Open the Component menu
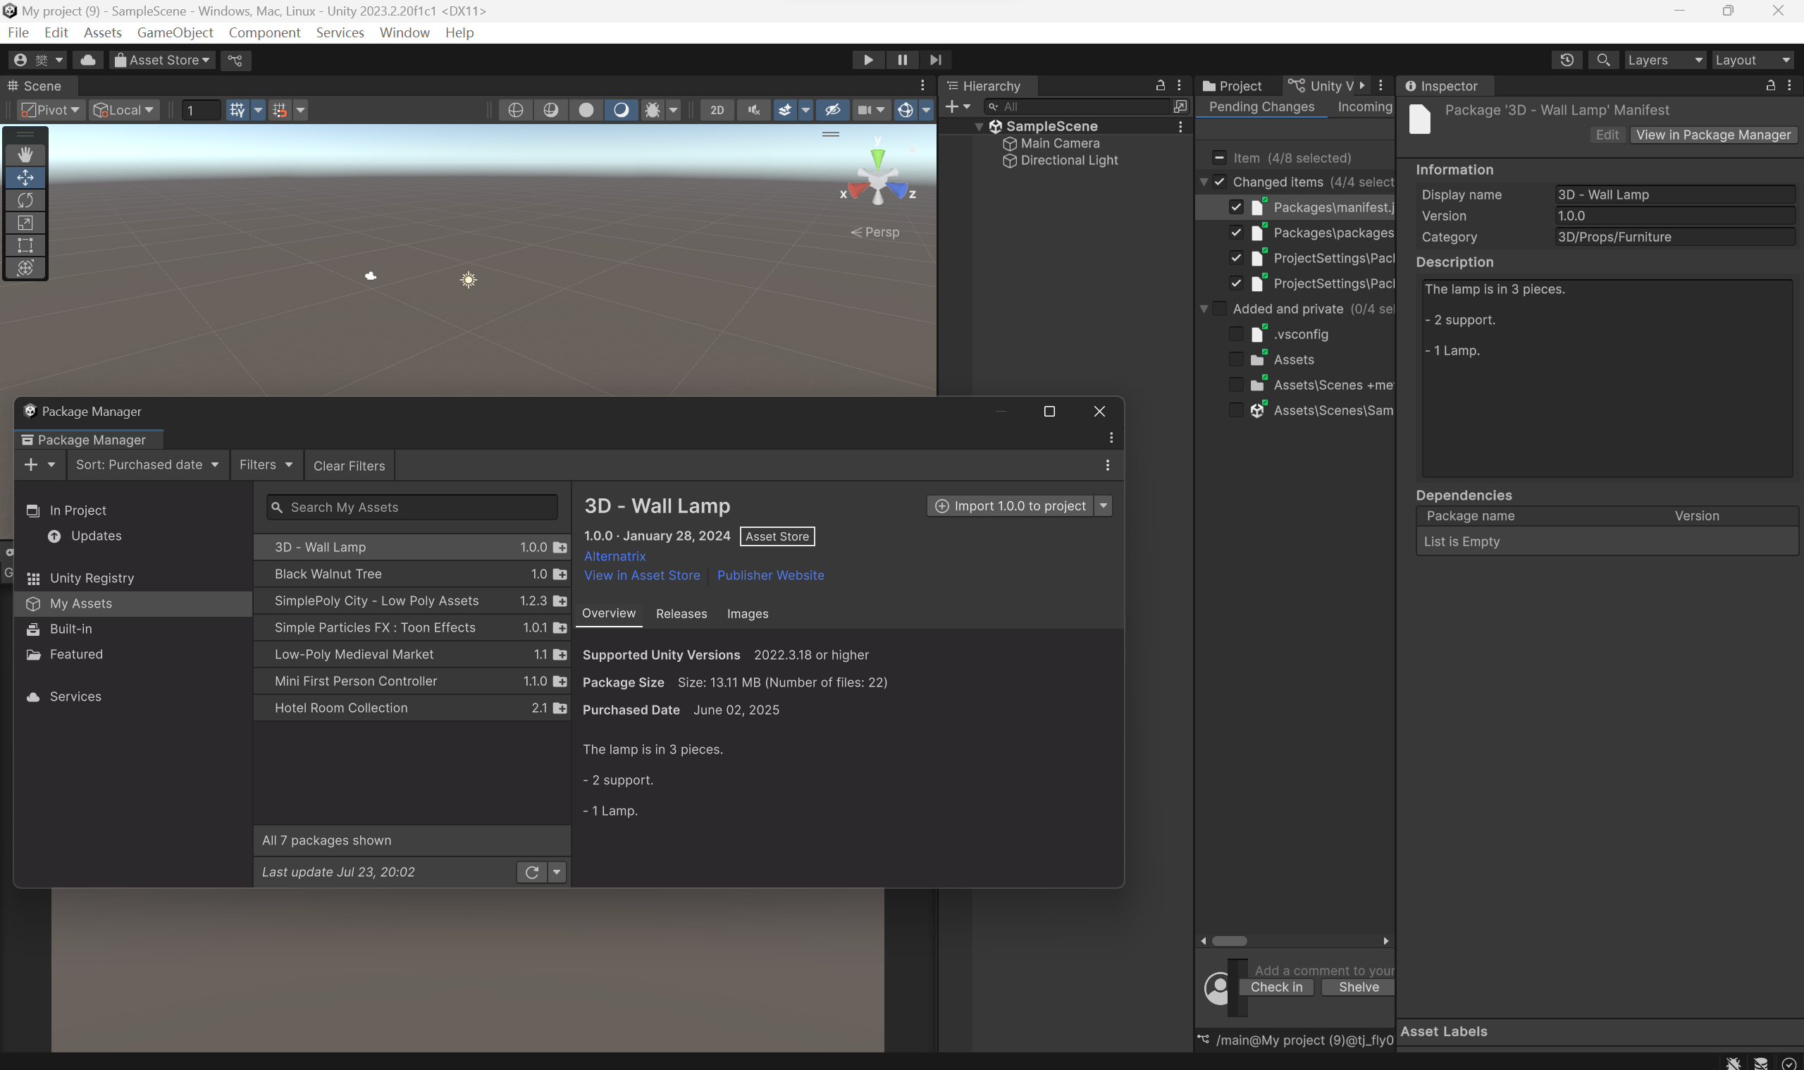The width and height of the screenshot is (1804, 1070). click(x=264, y=32)
